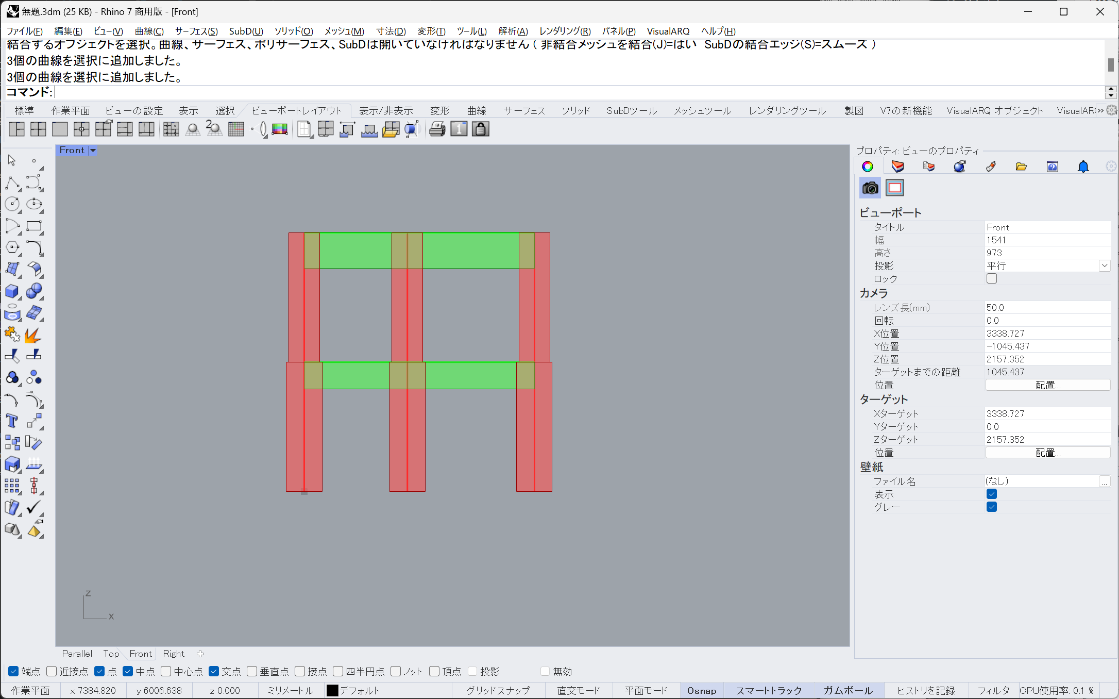Enable the 近接点 osnap checkbox
This screenshot has height=699, width=1119.
point(52,671)
